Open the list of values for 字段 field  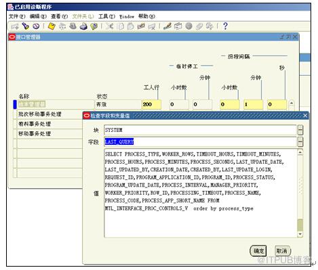tap(300, 142)
